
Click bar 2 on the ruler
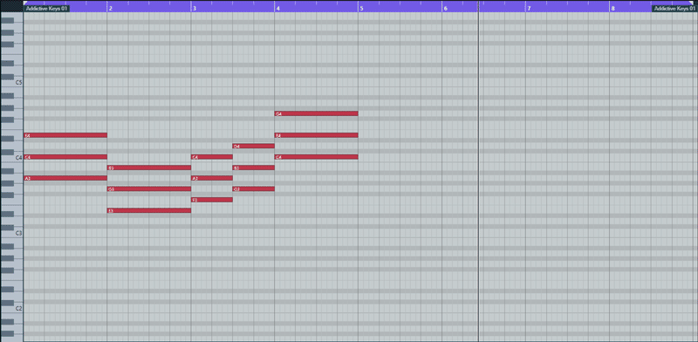coord(110,9)
